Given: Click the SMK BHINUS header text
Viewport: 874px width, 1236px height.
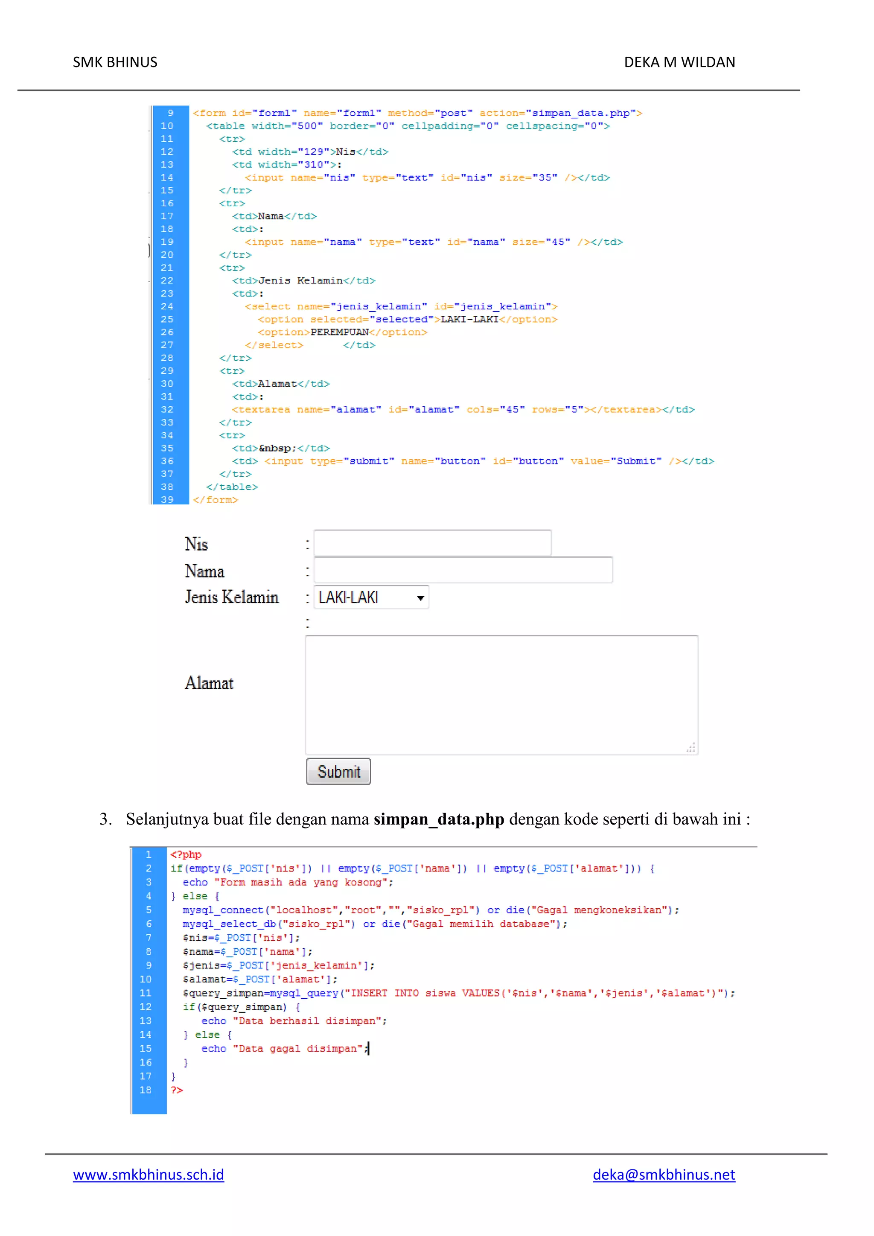Looking at the screenshot, I should point(115,62).
